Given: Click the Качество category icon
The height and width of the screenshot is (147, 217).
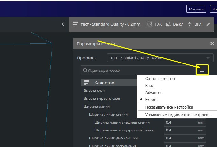Looking at the screenshot, I should click(x=87, y=83).
